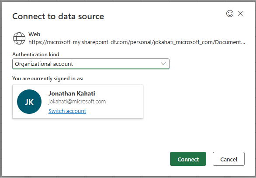The width and height of the screenshot is (256, 178).
Task: Click the ellipsis at the URL's end
Action: [x=243, y=43]
